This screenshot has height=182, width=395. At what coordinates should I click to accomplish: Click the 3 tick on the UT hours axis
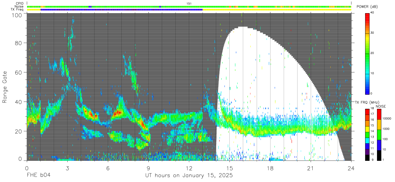click(x=67, y=169)
